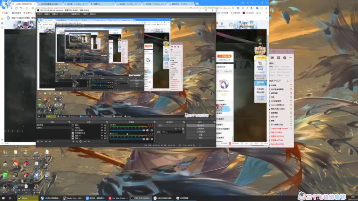The width and height of the screenshot is (358, 201).
Task: Open the Cortana search circle on taskbar
Action: [10, 198]
